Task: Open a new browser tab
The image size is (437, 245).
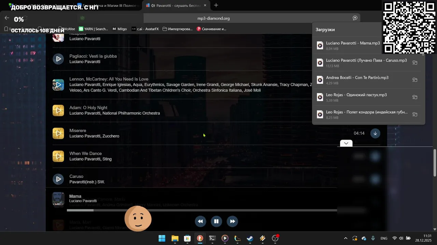Action: tap(216, 5)
